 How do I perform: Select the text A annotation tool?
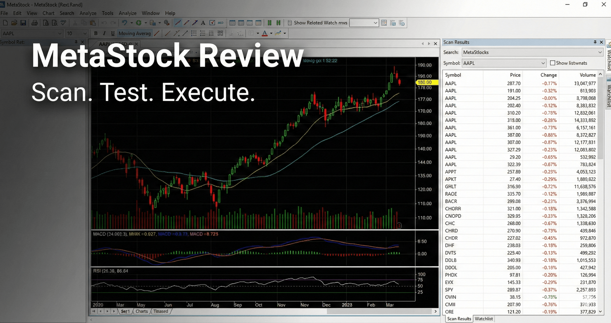click(203, 23)
